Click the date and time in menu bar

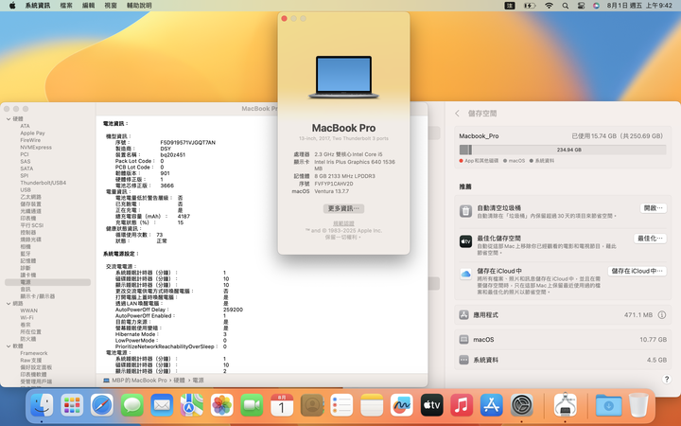pos(639,6)
